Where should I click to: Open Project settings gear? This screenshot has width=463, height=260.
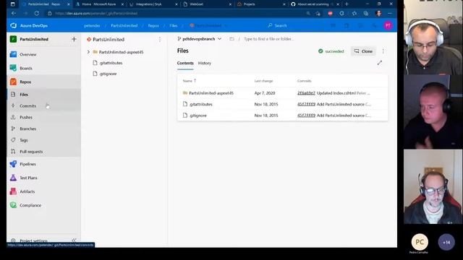[13, 240]
